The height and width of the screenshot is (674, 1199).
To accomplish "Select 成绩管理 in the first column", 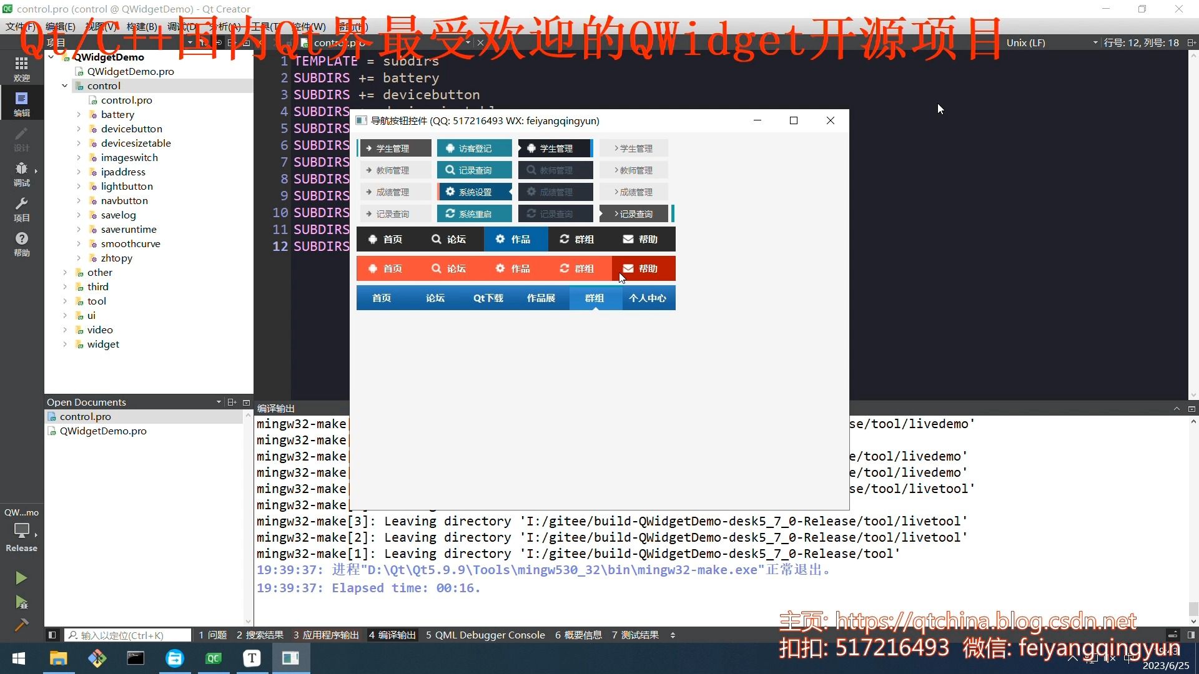I will coord(394,192).
